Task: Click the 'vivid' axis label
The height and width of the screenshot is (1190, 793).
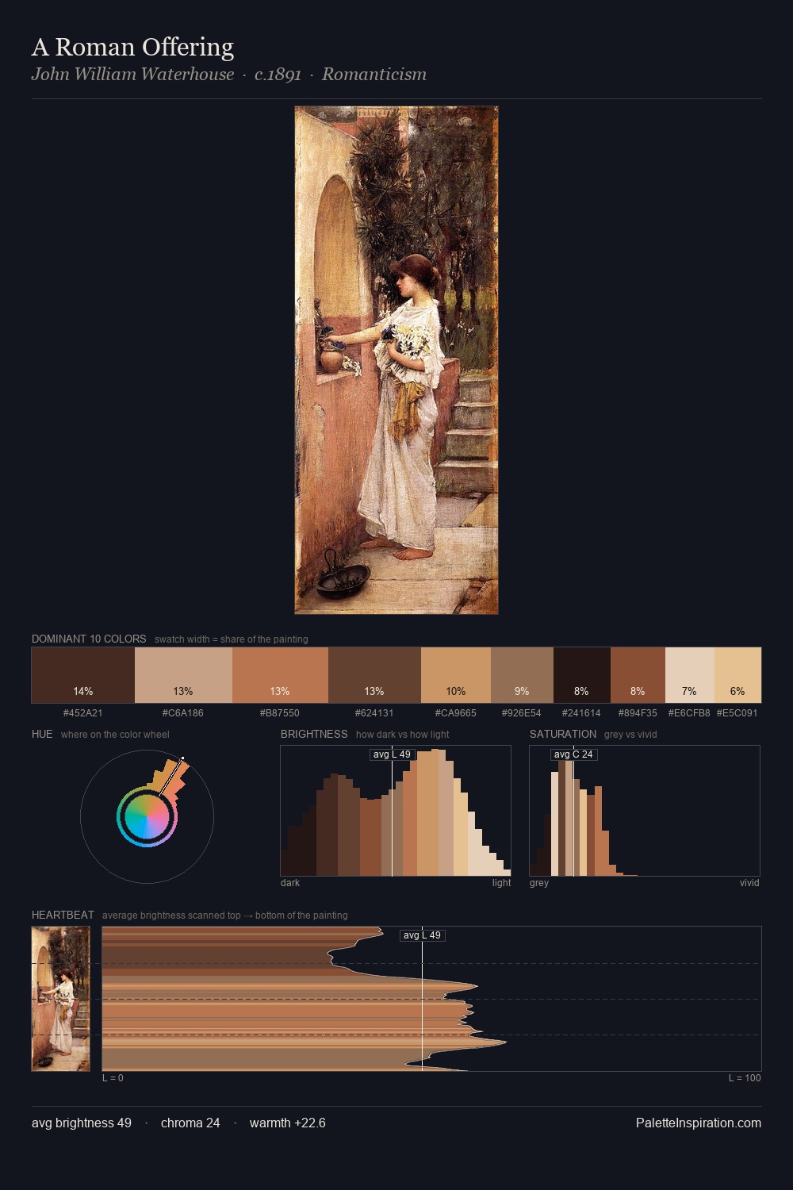Action: click(749, 883)
